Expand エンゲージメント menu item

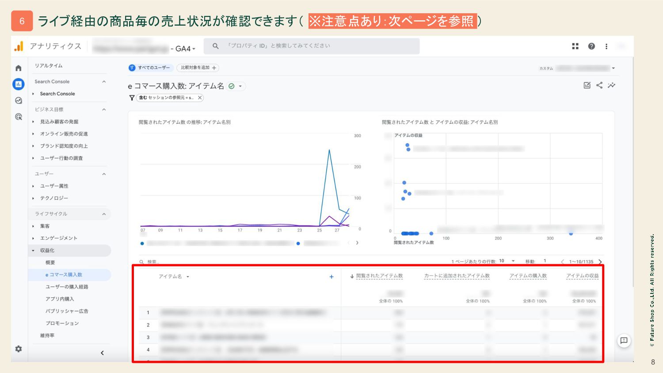(33, 238)
